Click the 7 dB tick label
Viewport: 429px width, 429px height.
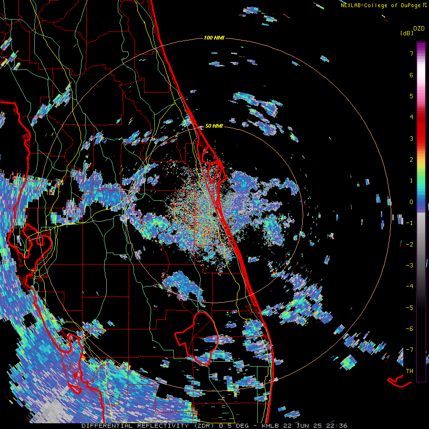411,54
